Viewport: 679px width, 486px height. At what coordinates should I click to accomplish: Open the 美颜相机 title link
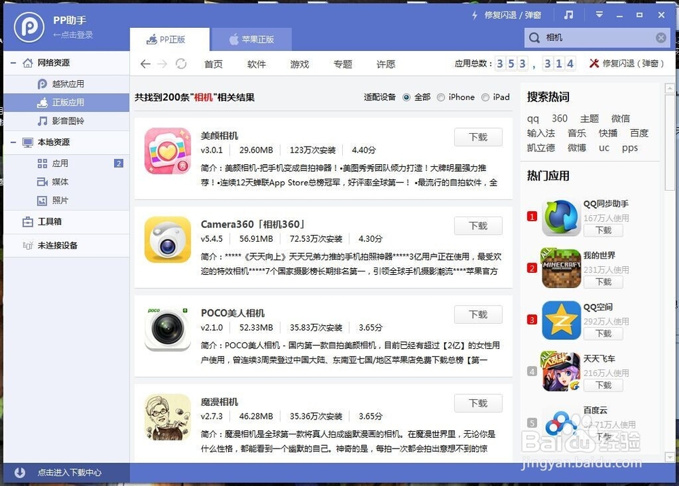pos(219,136)
